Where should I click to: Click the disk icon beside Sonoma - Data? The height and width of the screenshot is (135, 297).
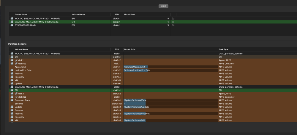point(12,100)
